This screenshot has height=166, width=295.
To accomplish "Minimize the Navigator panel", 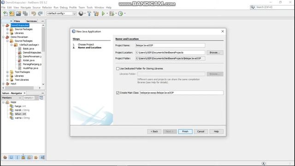I will [x=43, y=93].
